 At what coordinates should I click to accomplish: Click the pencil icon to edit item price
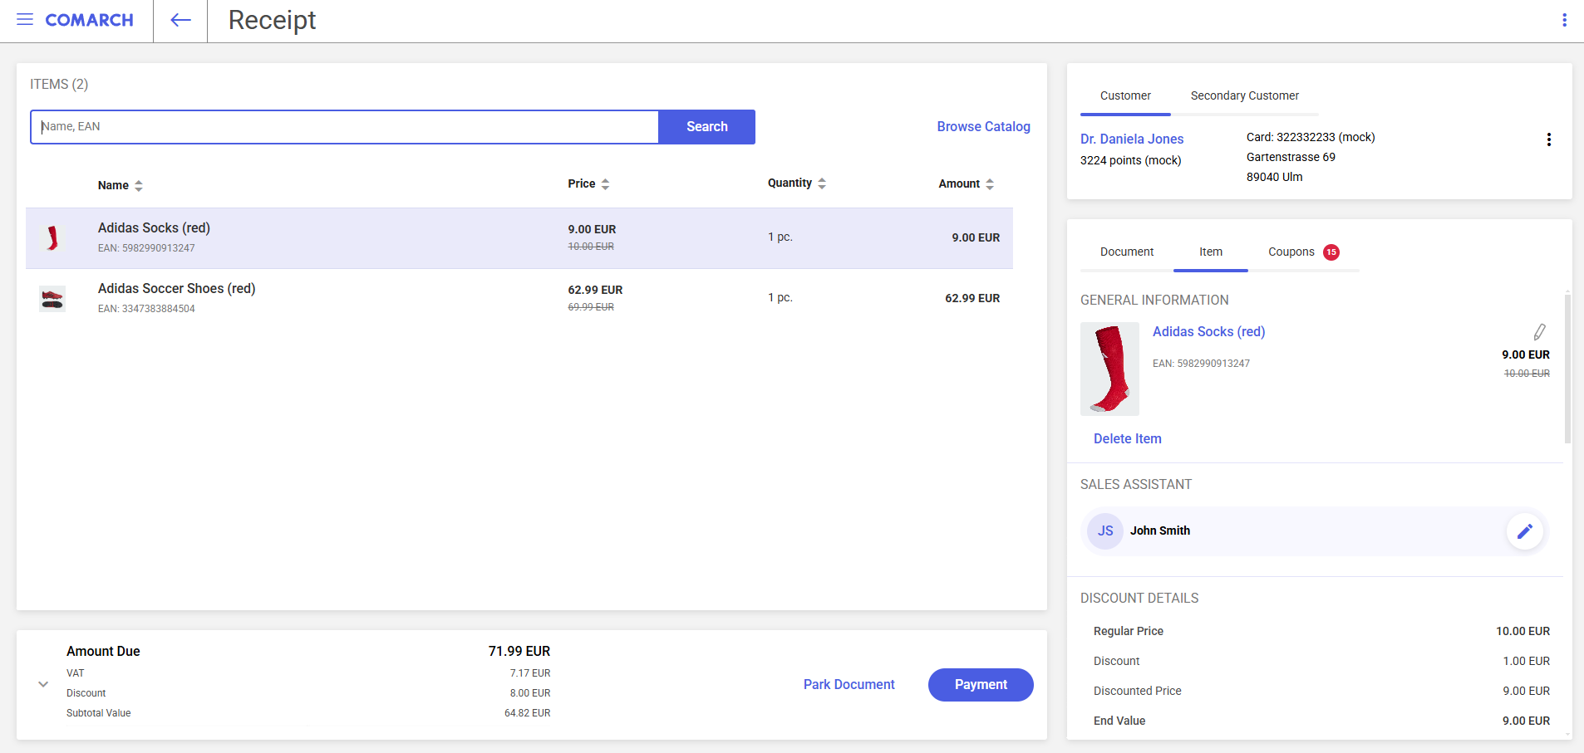[1539, 332]
